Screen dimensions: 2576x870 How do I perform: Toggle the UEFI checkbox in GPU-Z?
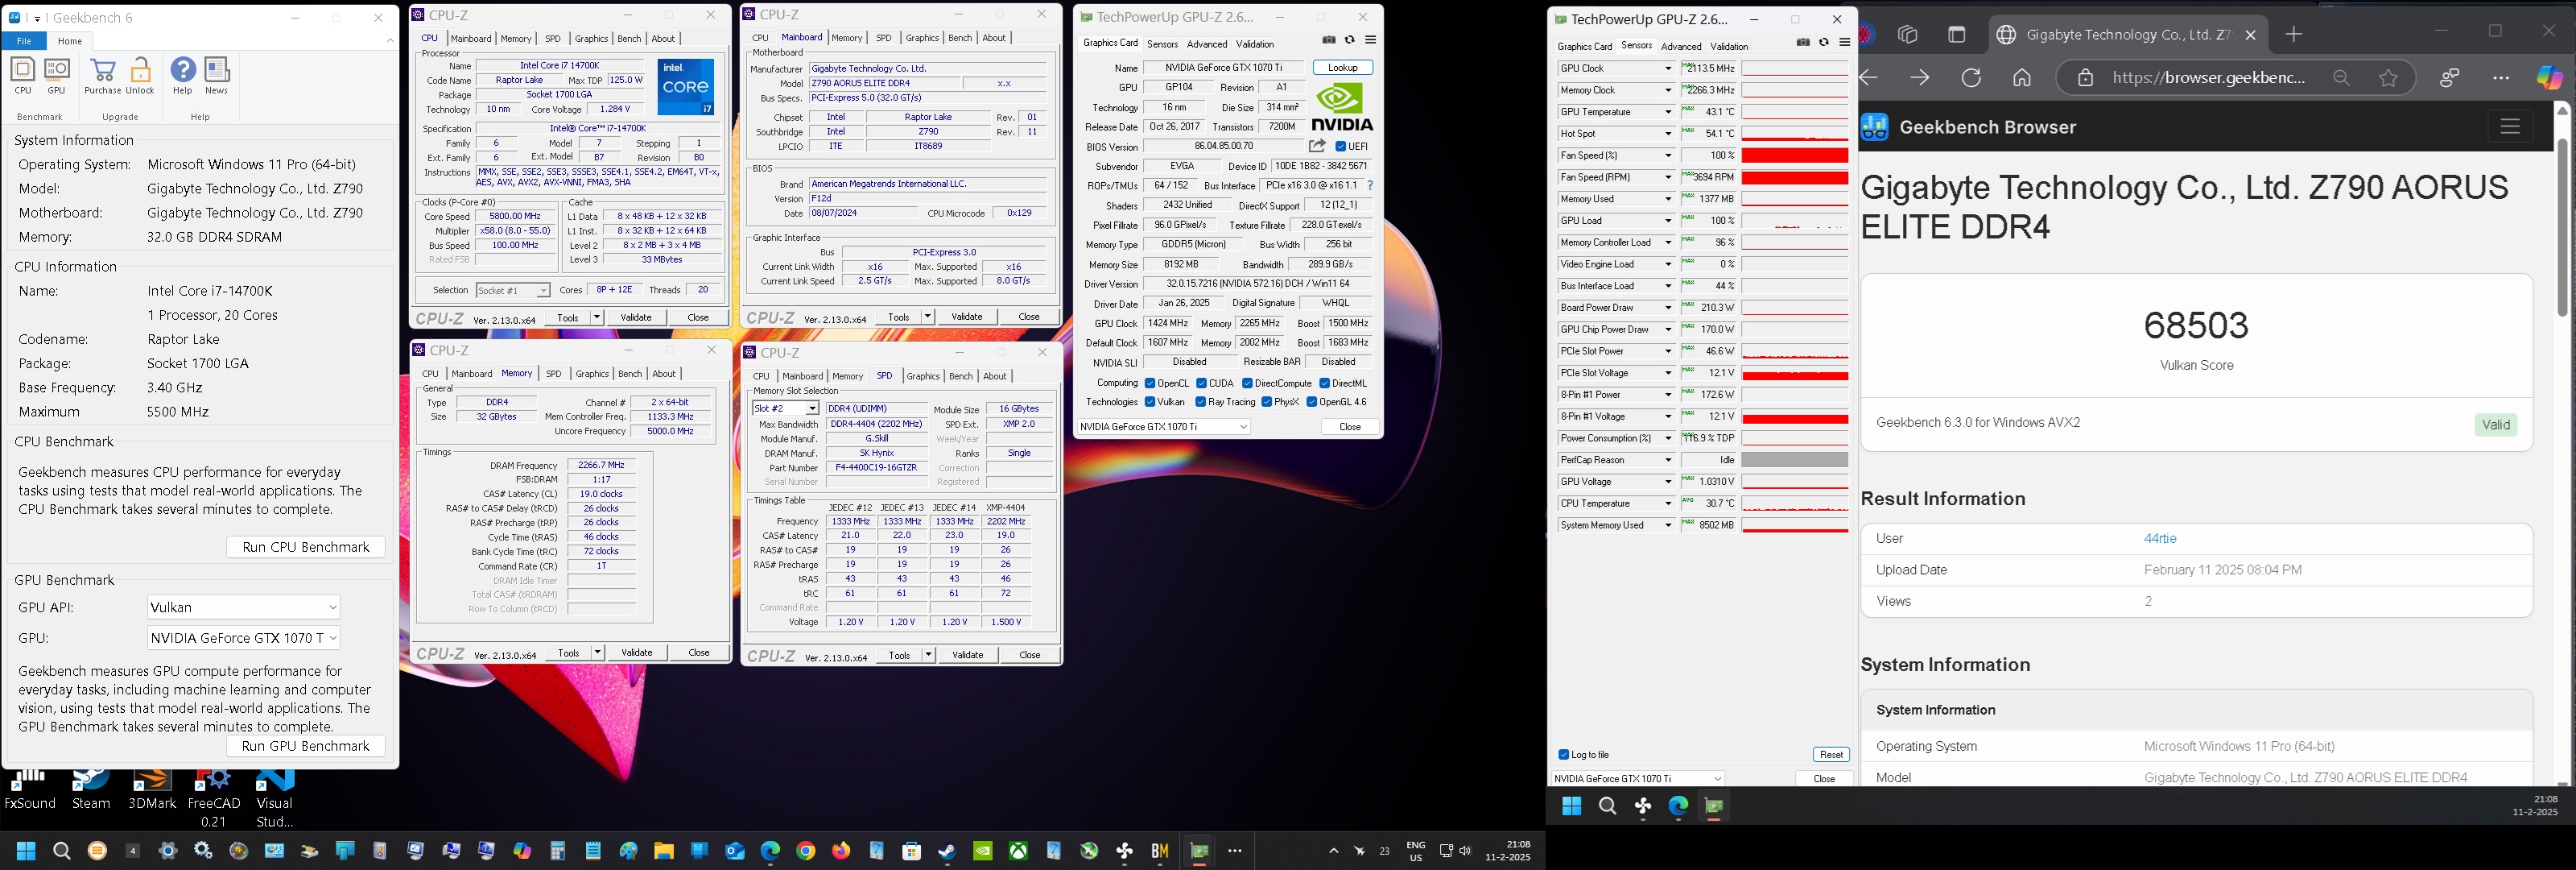1341,146
